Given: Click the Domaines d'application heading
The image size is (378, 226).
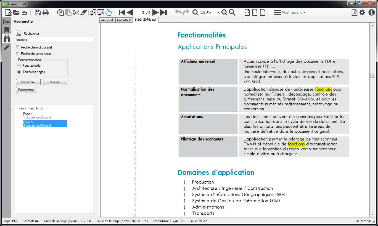Looking at the screenshot, I should [x=216, y=173].
